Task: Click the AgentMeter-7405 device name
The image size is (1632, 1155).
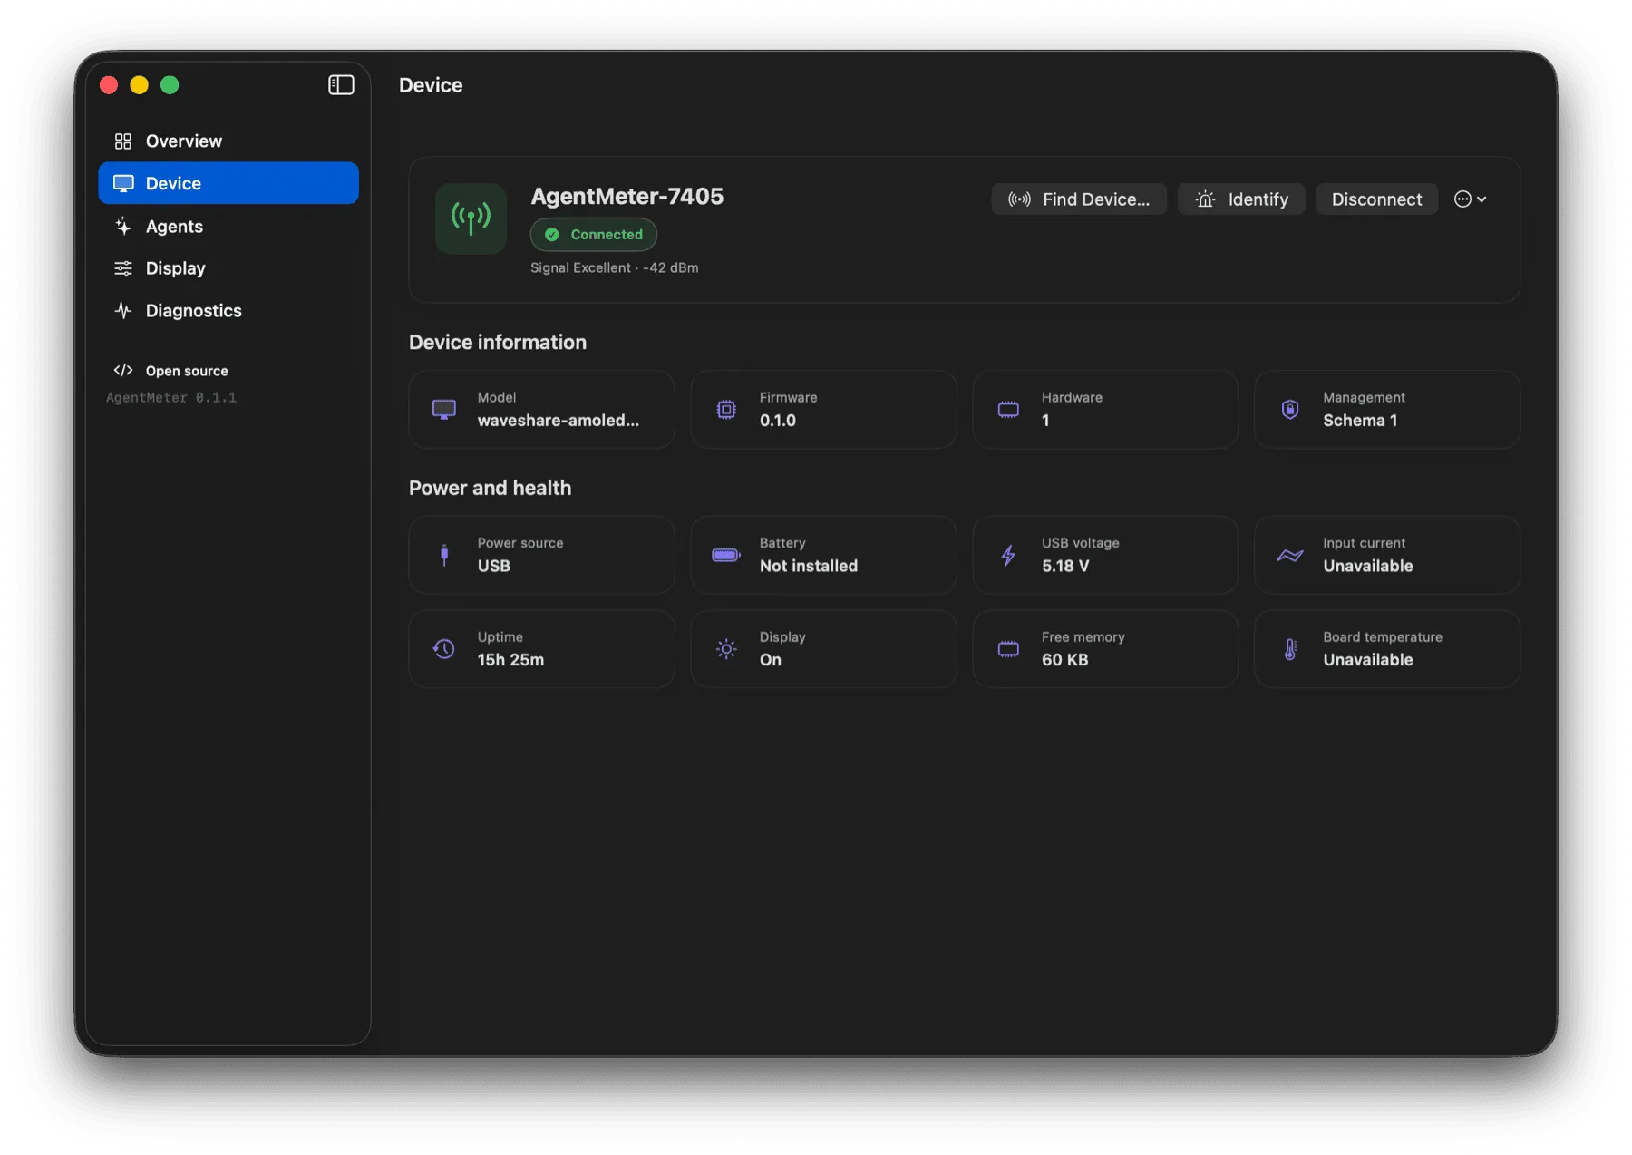Action: coord(627,197)
